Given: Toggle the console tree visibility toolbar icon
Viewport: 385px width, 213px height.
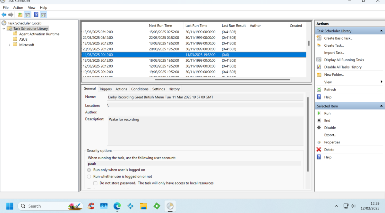Looking at the screenshot, I should pos(27,14).
